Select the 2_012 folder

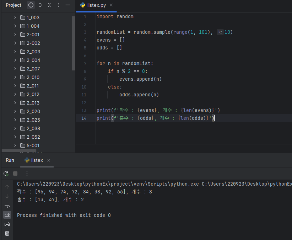pyautogui.click(x=33, y=94)
